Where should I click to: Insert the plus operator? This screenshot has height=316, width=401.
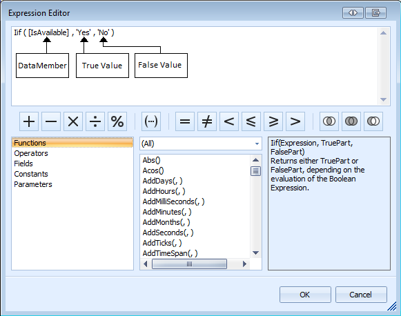tap(29, 121)
